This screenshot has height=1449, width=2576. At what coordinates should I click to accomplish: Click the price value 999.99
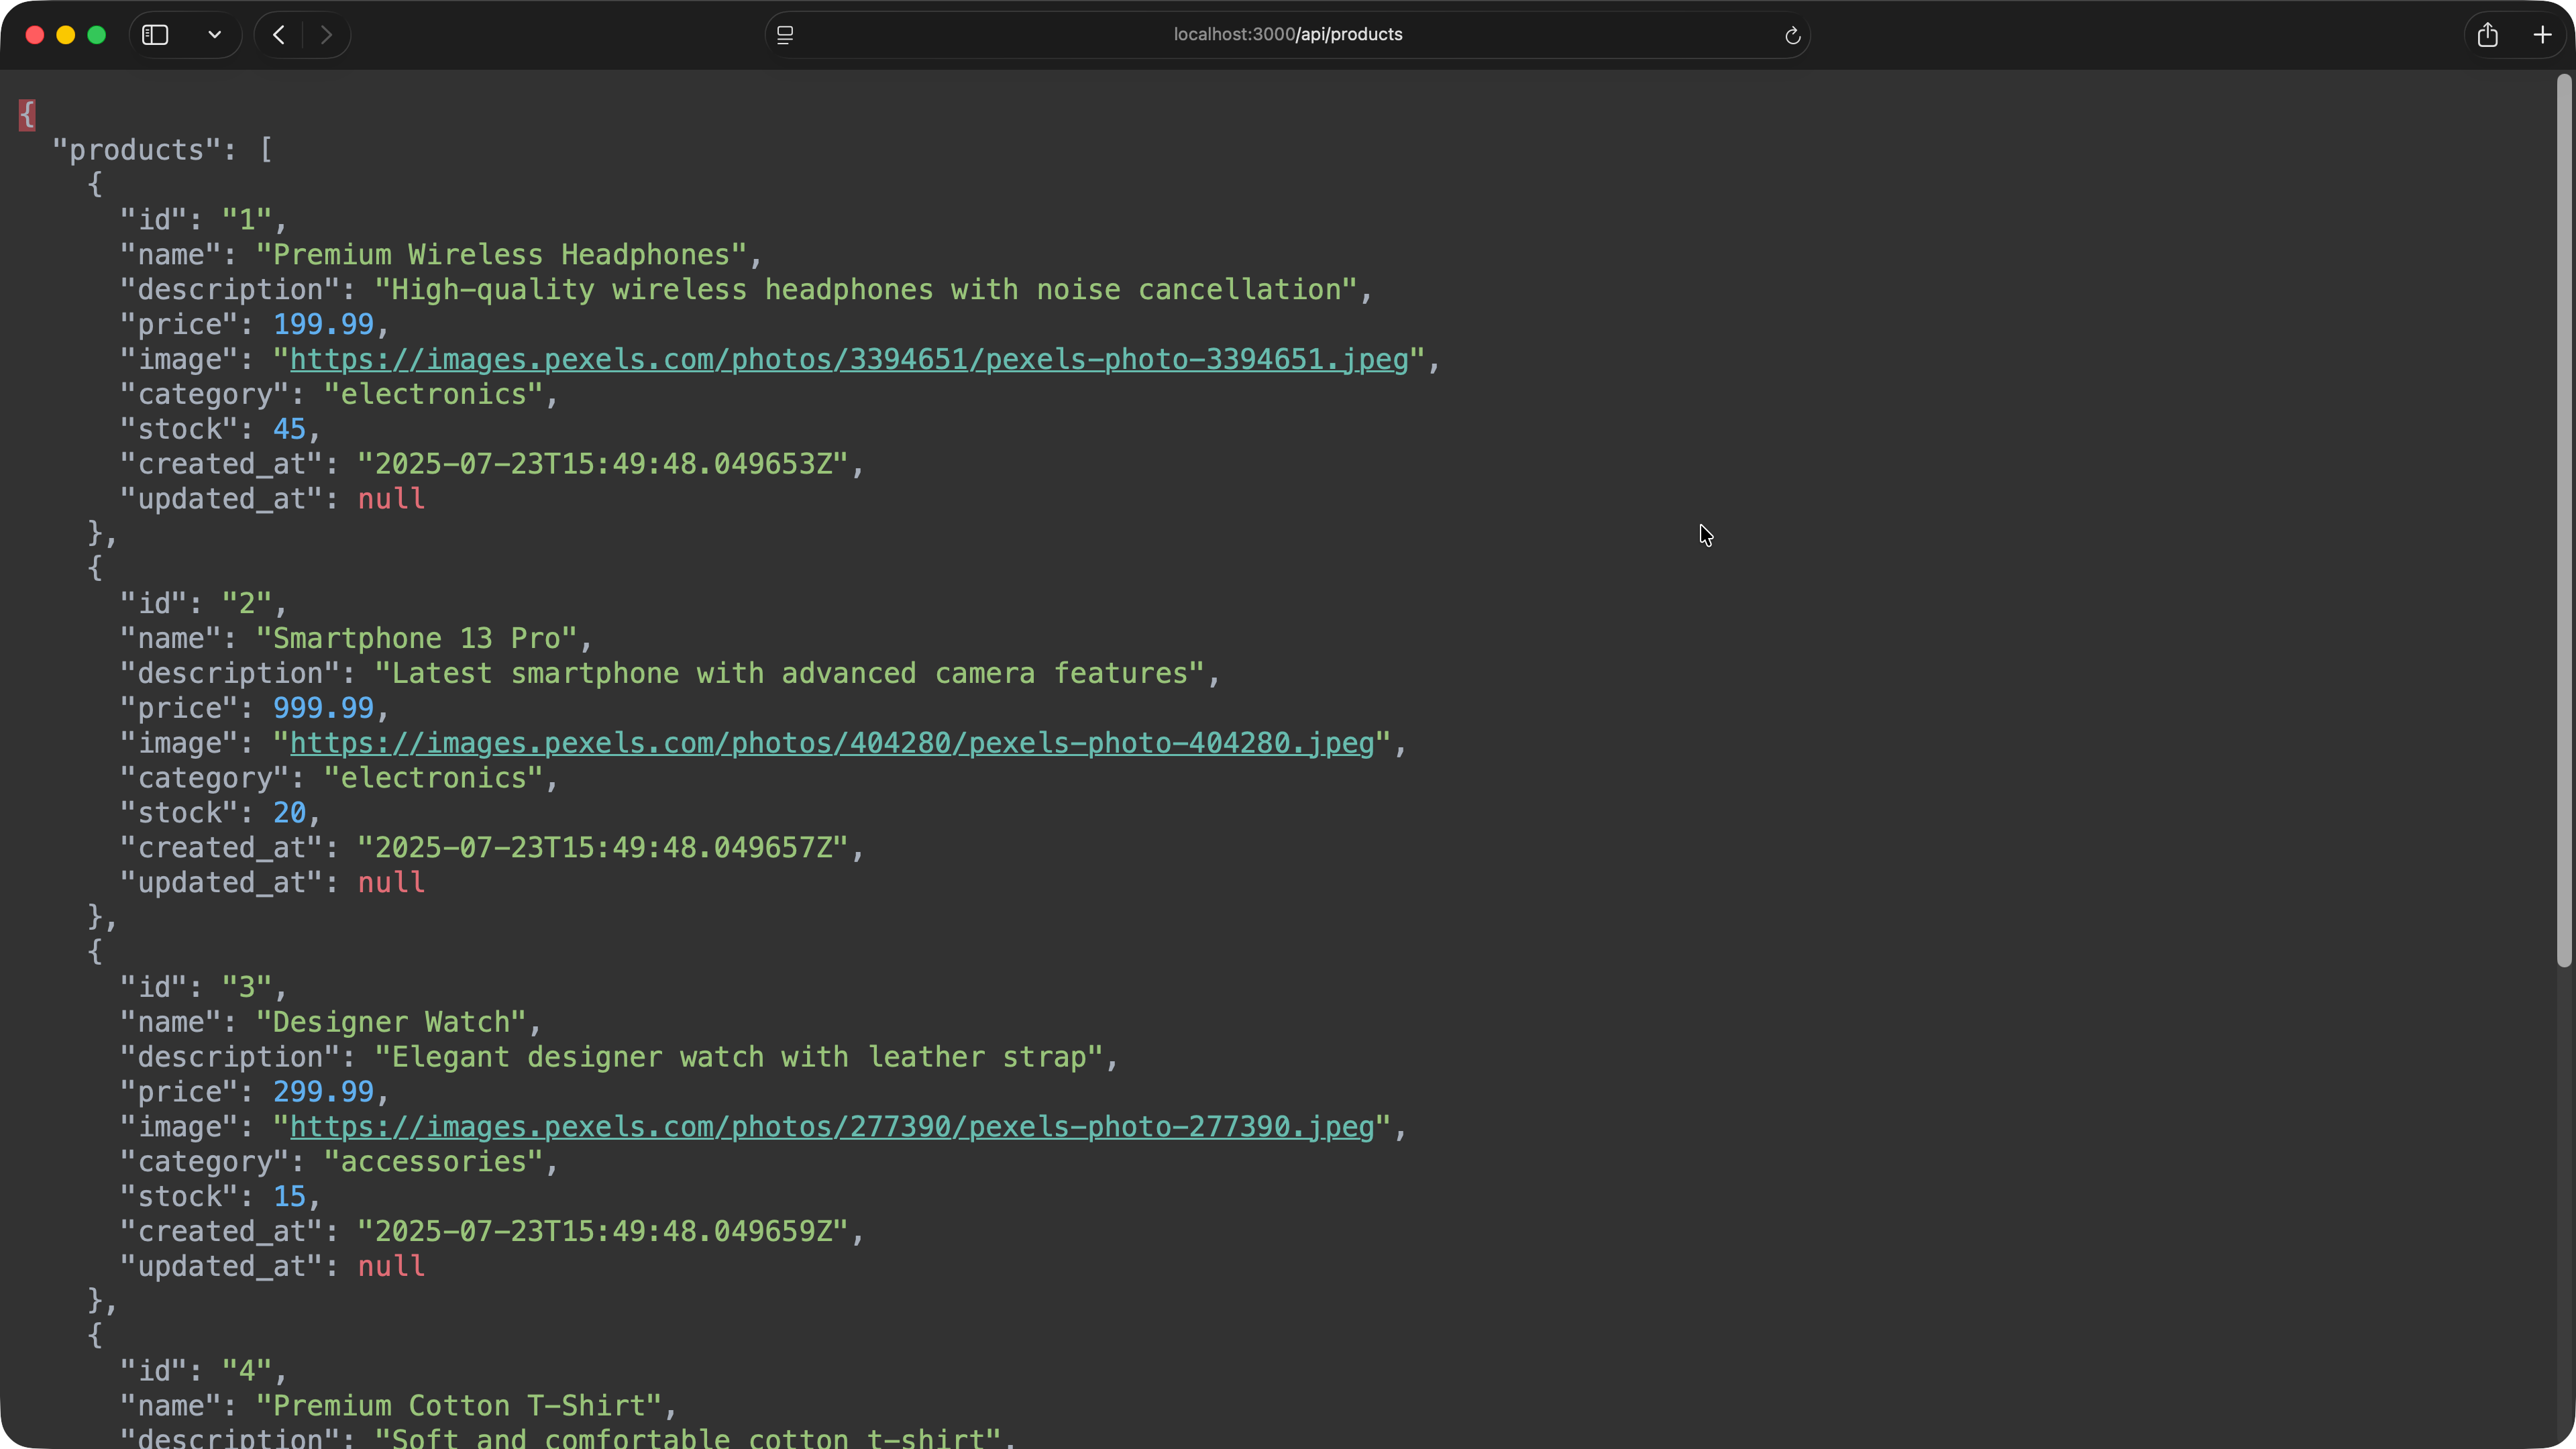click(323, 708)
